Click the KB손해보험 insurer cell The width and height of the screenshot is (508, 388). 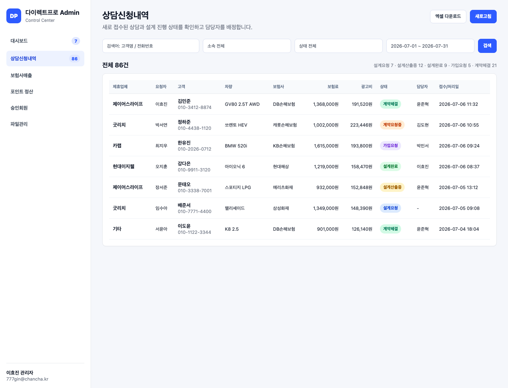(284, 146)
